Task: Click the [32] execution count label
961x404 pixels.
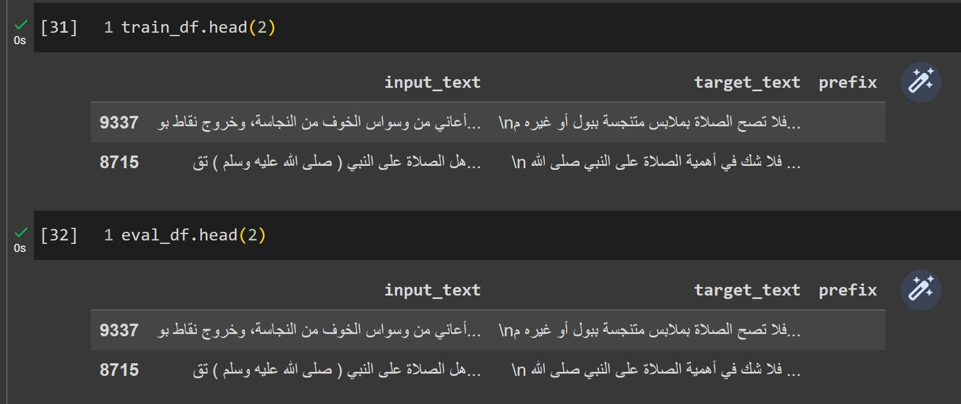Action: (x=59, y=234)
